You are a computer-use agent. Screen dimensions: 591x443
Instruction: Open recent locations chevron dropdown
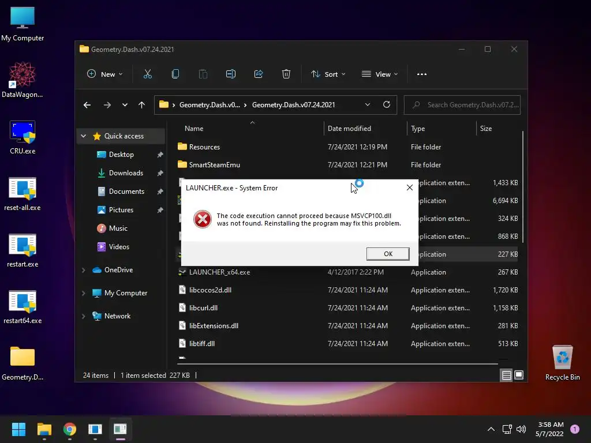click(x=125, y=105)
